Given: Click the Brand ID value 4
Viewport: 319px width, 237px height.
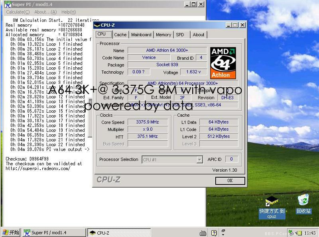Looking at the screenshot, I should 201,57.
